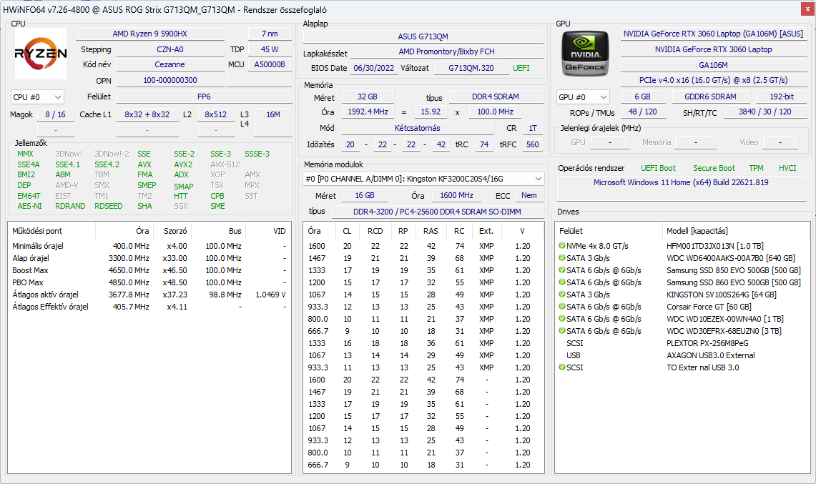The image size is (816, 484).
Task: Click the shaders 3840 / 30 / 120 field
Action: (765, 112)
